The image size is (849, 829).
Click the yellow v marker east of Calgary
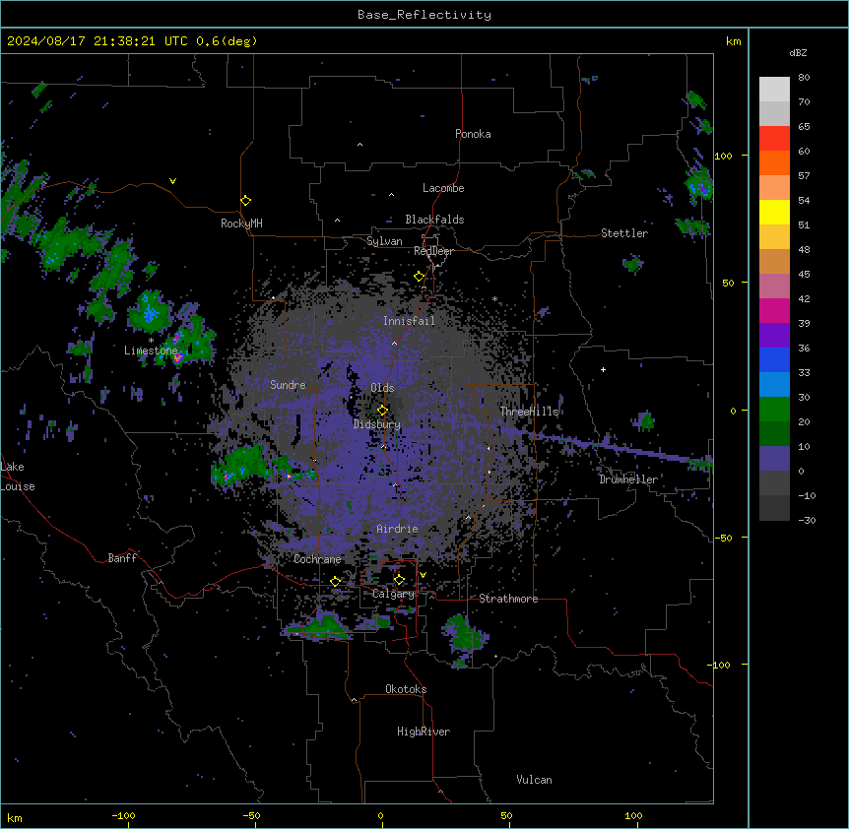click(x=423, y=575)
